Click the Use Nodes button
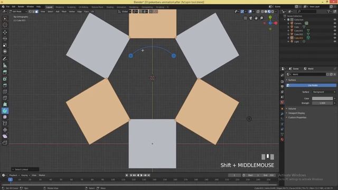The image size is (338, 190). pos(311,85)
